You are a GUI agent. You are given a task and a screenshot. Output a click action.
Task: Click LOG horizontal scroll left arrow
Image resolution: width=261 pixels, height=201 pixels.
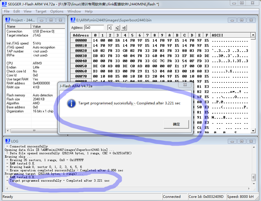pyautogui.click(x=7, y=188)
